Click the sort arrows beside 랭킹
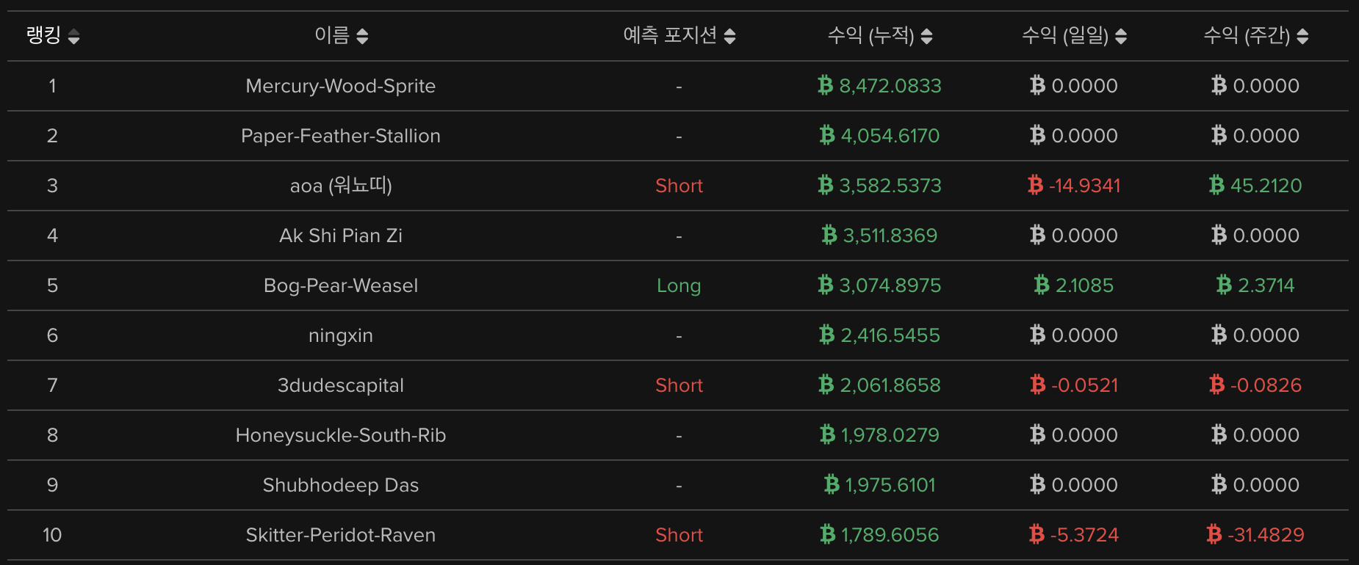This screenshot has height=565, width=1359. coord(73,36)
